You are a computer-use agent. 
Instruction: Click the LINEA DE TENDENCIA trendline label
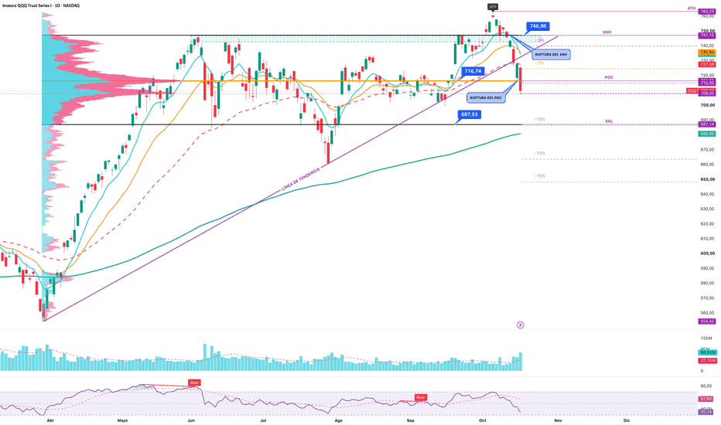(300, 179)
